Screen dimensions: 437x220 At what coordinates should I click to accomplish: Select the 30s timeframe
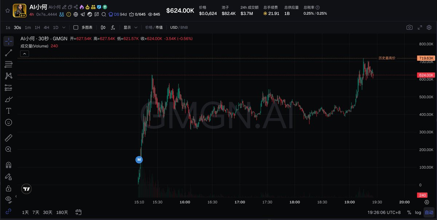pos(17,28)
